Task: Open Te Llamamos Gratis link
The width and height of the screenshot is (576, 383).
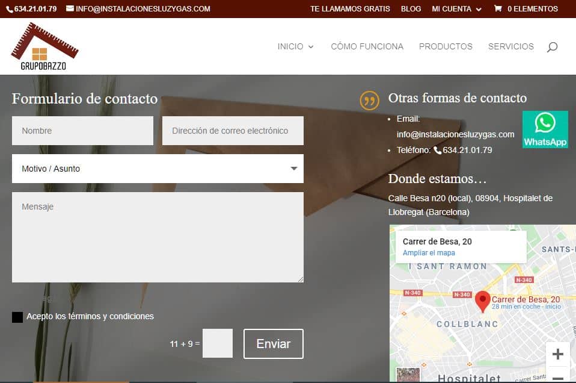Action: (x=350, y=9)
